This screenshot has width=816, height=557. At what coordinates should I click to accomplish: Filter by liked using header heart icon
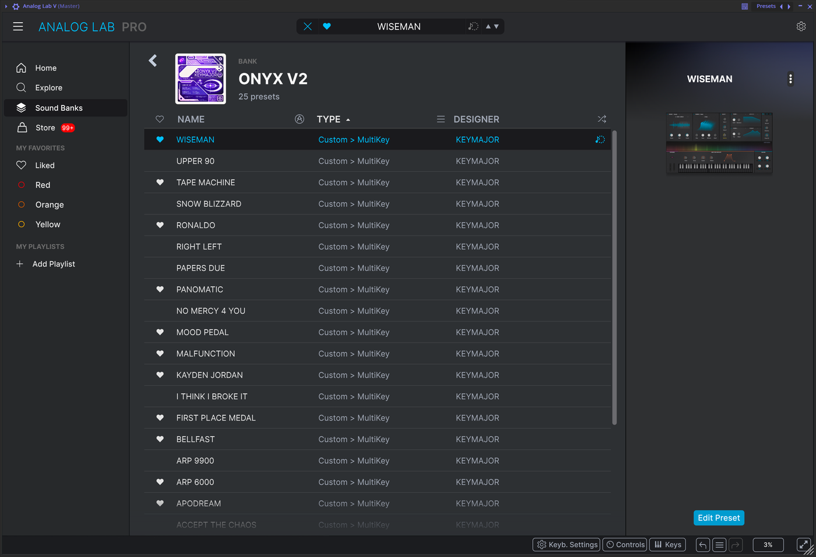click(160, 119)
